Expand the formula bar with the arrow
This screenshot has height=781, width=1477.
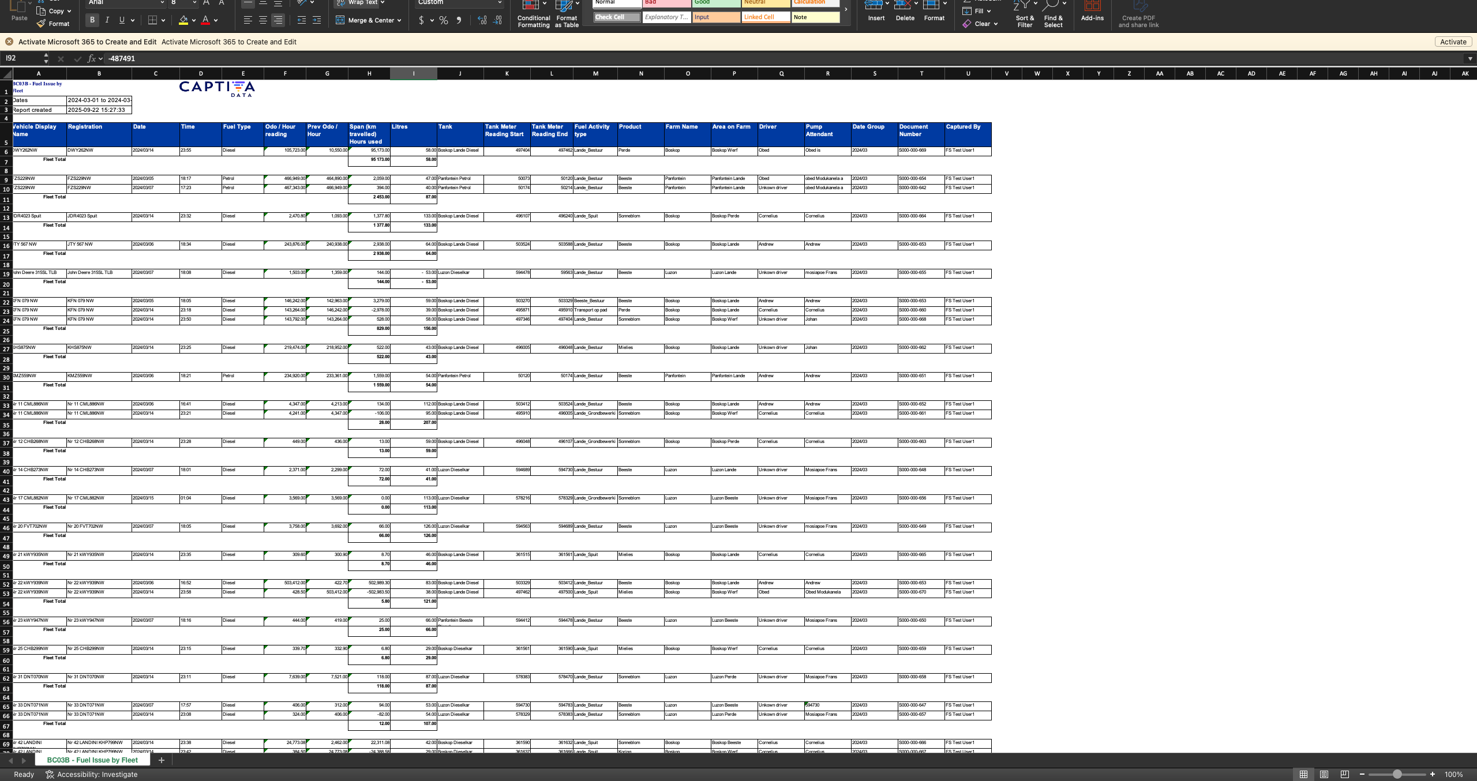[1469, 58]
